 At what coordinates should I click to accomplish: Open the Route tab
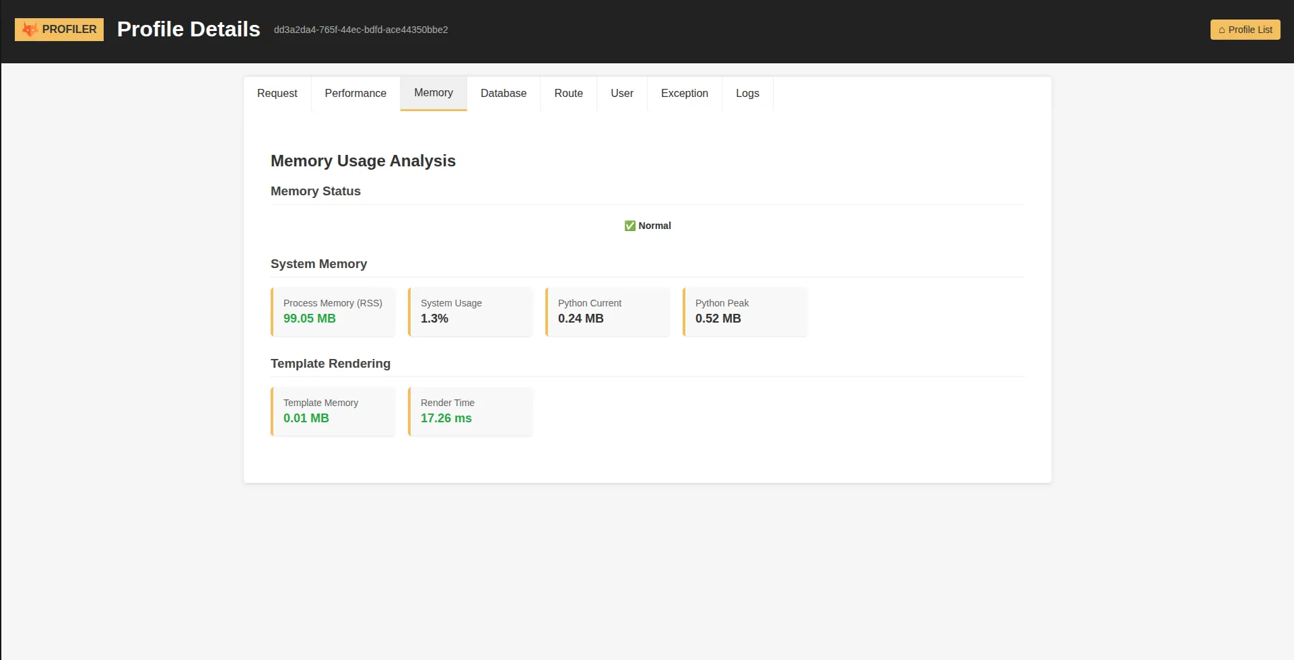pyautogui.click(x=569, y=94)
